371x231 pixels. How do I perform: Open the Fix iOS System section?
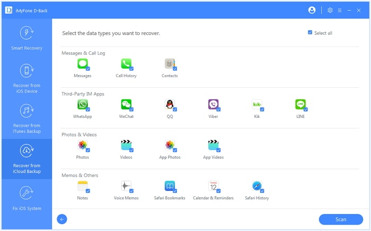point(26,198)
